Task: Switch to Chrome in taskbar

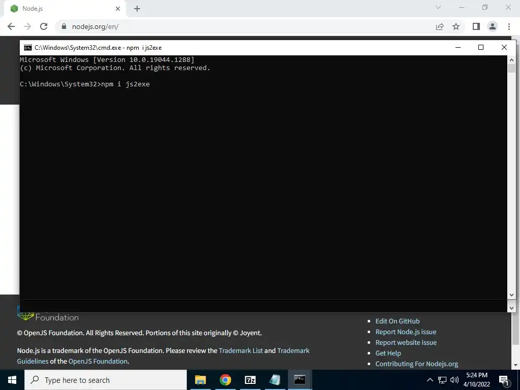Action: coord(225,380)
